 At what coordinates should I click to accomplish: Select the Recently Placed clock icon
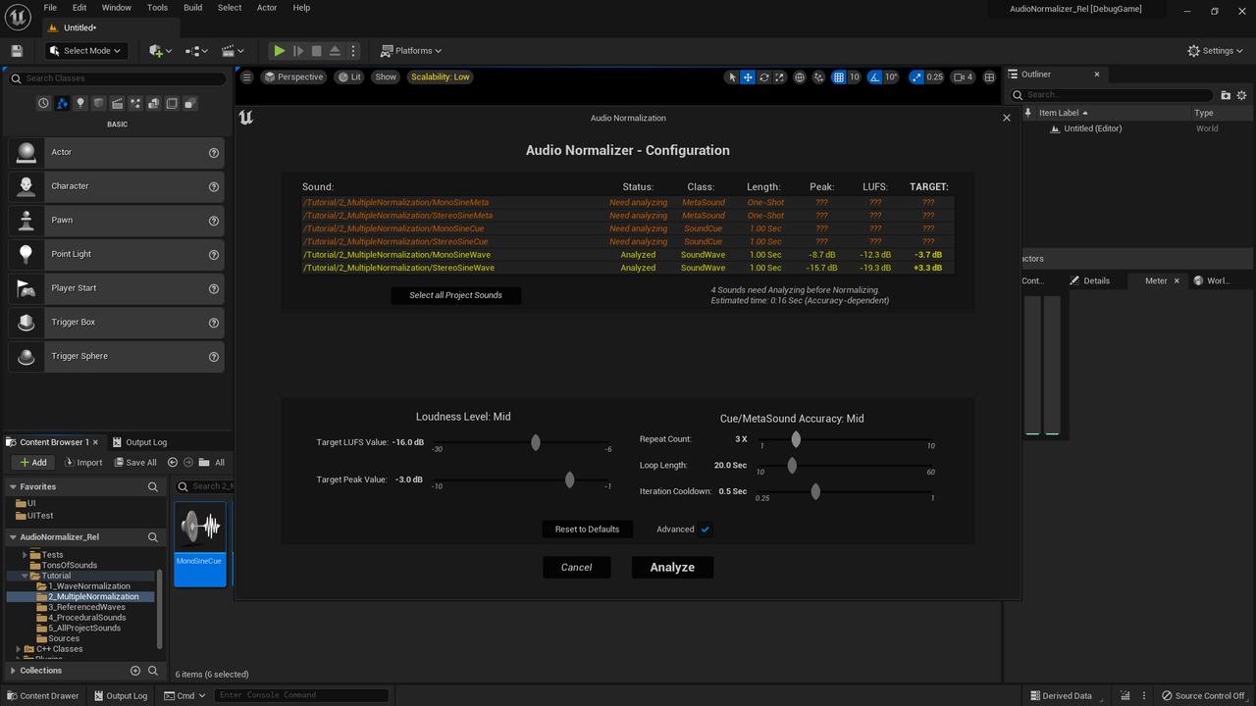click(43, 103)
